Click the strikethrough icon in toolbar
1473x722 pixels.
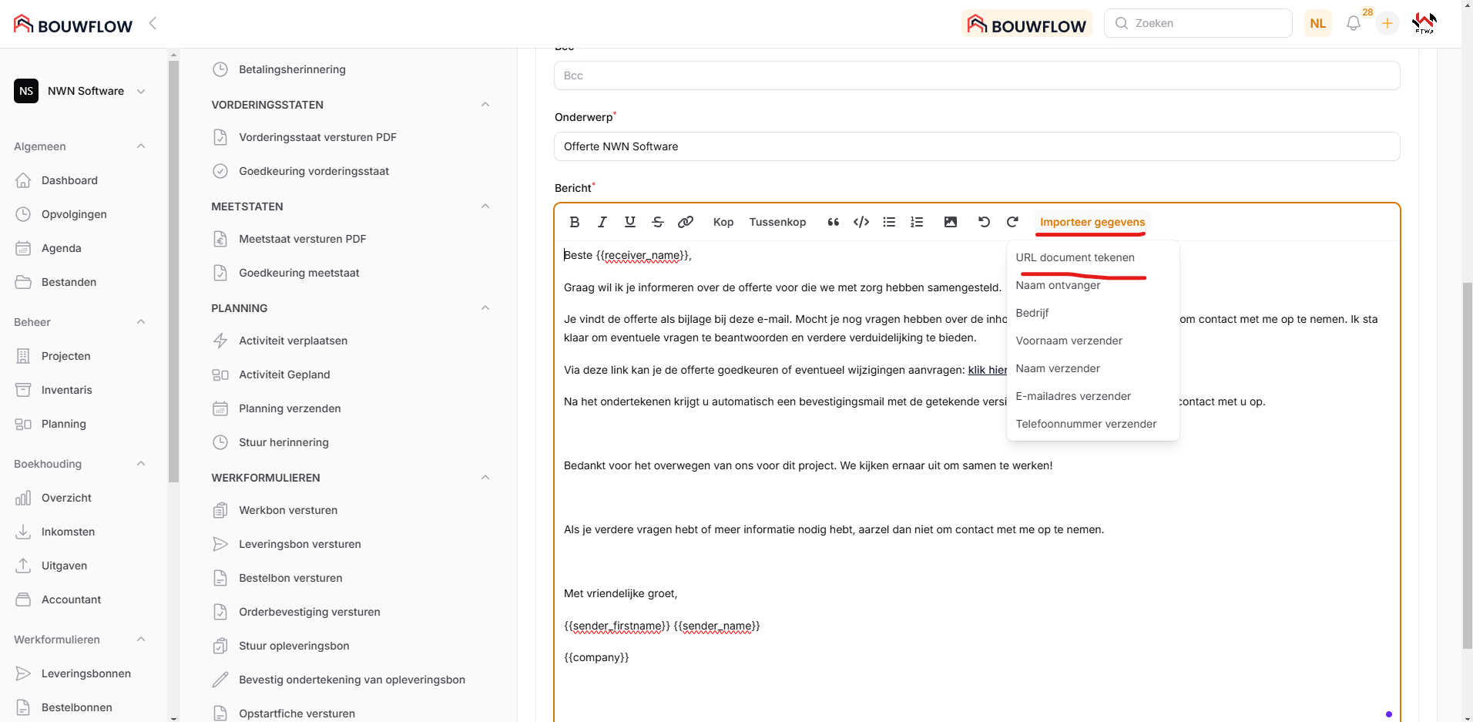click(x=657, y=222)
